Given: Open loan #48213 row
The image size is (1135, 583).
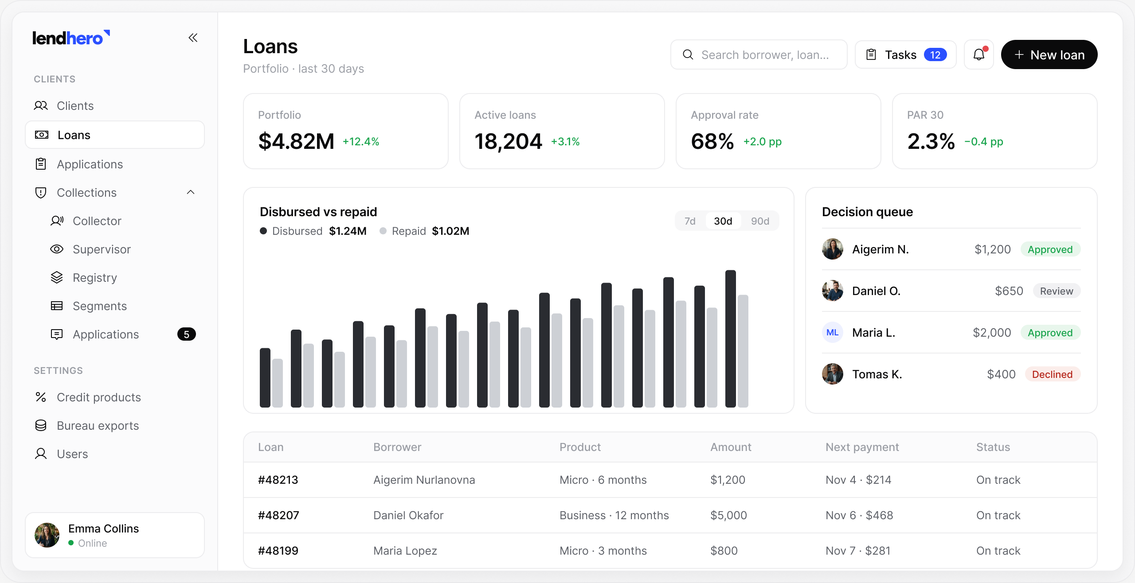Looking at the screenshot, I should pos(670,480).
